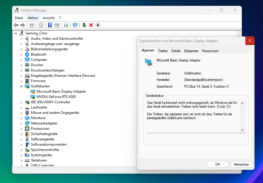Expand the Laufwerke category

[21, 107]
